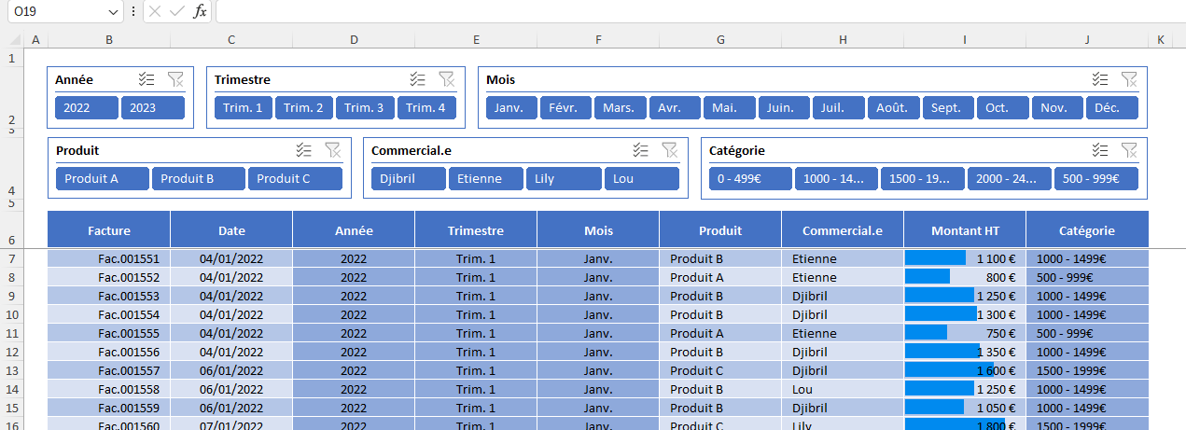
Task: Clear filter on Trimestre slicer
Action: pyautogui.click(x=447, y=79)
